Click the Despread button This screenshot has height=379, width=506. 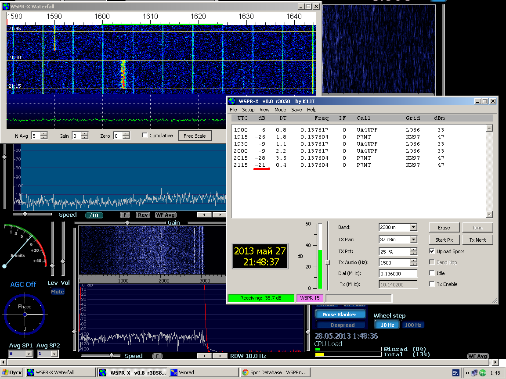pos(342,325)
